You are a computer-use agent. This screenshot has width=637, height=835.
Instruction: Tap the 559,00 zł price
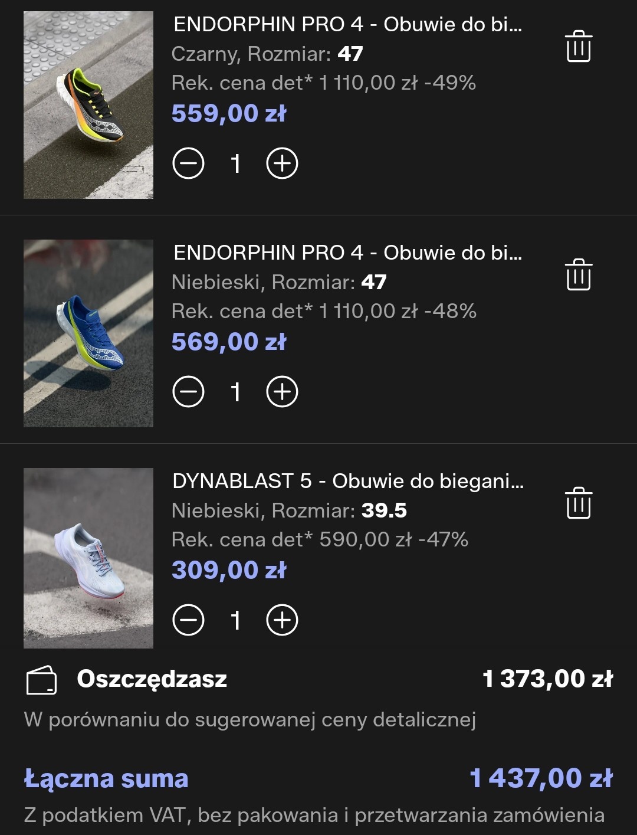pyautogui.click(x=229, y=113)
